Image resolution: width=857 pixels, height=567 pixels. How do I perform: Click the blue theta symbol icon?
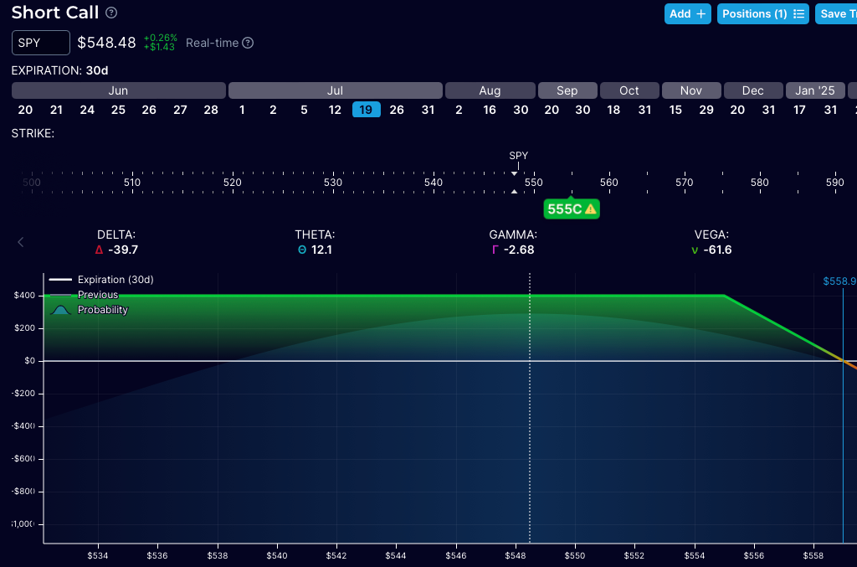pos(302,250)
